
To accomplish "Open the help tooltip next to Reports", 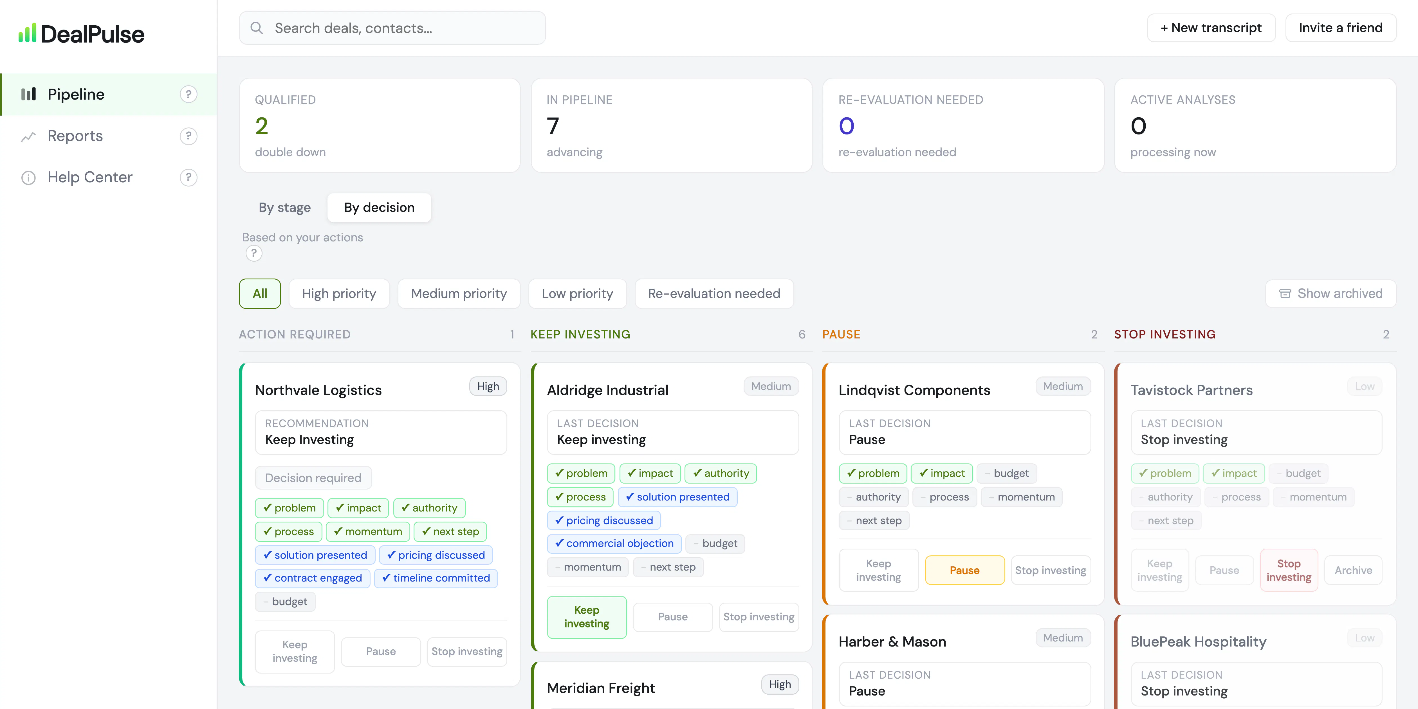I will click(188, 136).
